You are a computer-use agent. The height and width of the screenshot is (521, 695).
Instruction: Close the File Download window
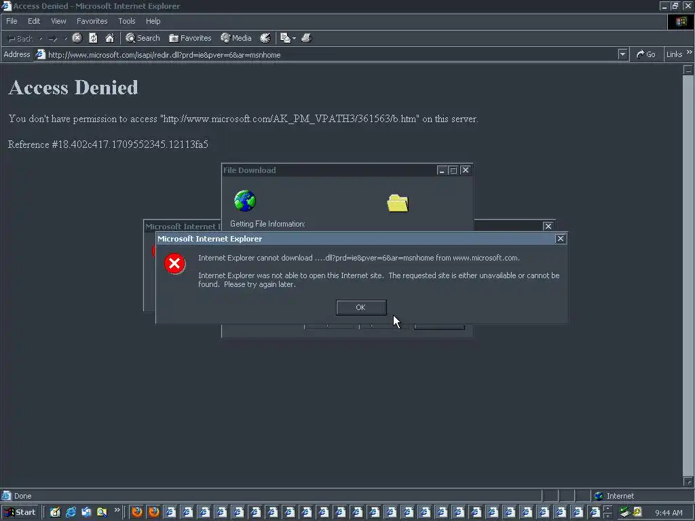pos(466,170)
